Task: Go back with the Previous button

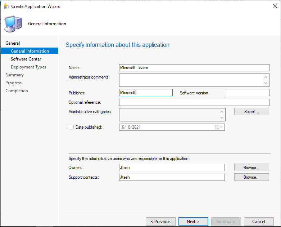Action: point(160,222)
